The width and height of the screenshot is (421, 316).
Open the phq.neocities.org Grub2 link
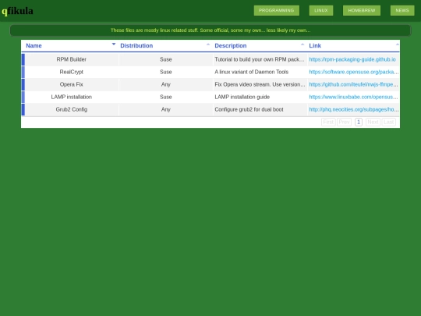coord(354,109)
